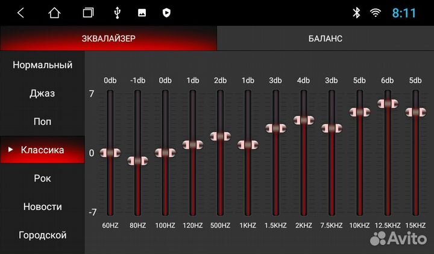Open the Баланс tab
The width and height of the screenshot is (434, 254).
[325, 39]
